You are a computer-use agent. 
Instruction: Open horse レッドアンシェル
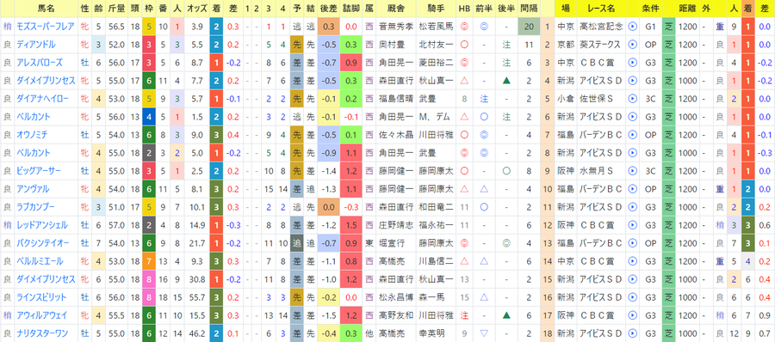tap(42, 225)
